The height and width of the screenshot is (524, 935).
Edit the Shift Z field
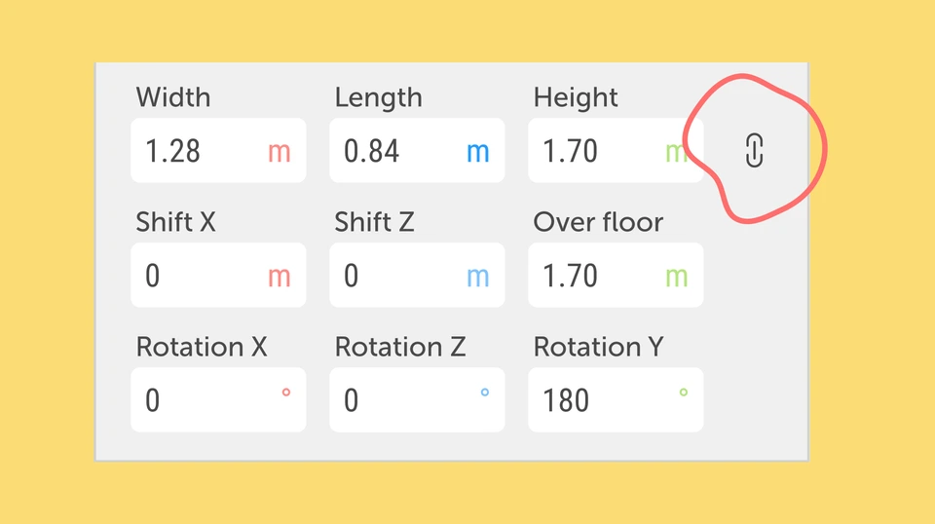(x=417, y=275)
